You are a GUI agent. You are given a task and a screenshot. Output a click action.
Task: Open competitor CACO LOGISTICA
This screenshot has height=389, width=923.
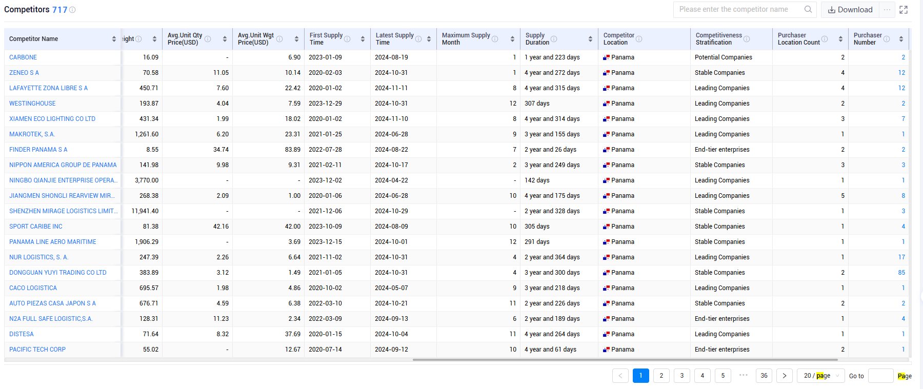(x=33, y=288)
